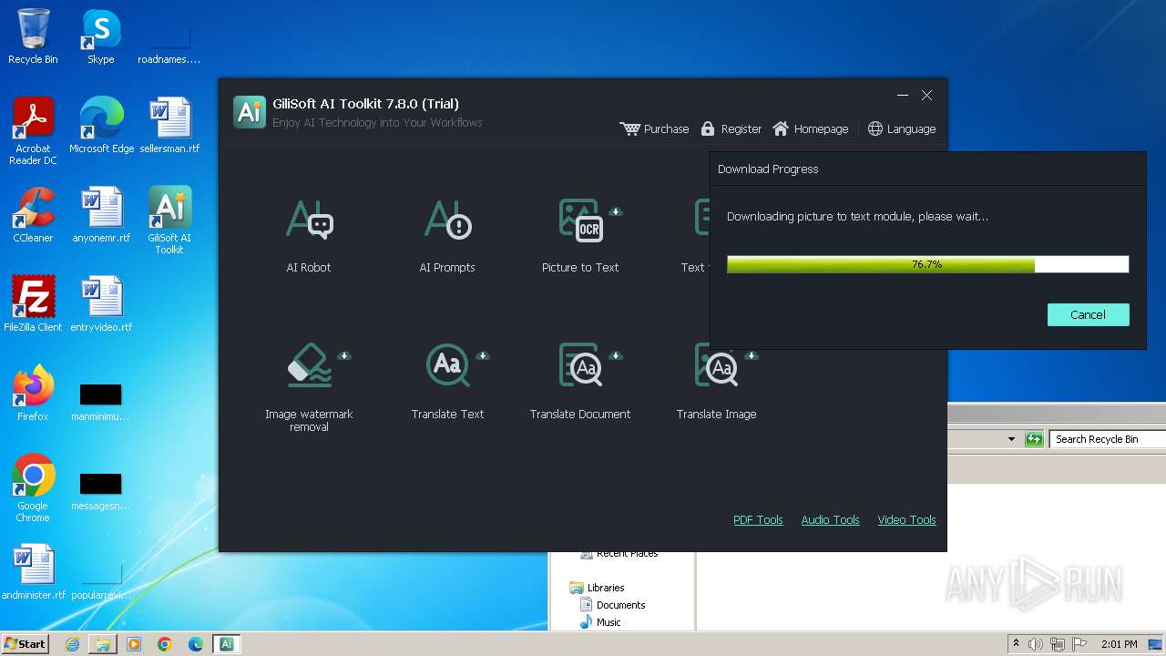The width and height of the screenshot is (1166, 656).
Task: Click the Register lock icon
Action: click(x=708, y=128)
